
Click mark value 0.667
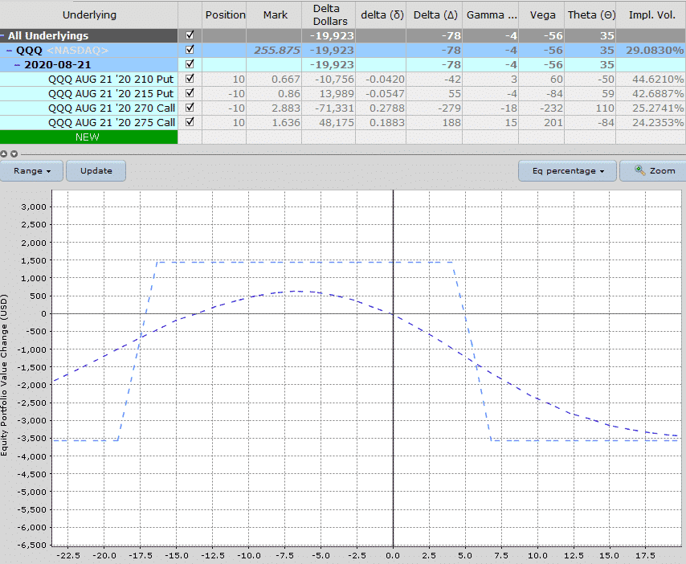286,80
